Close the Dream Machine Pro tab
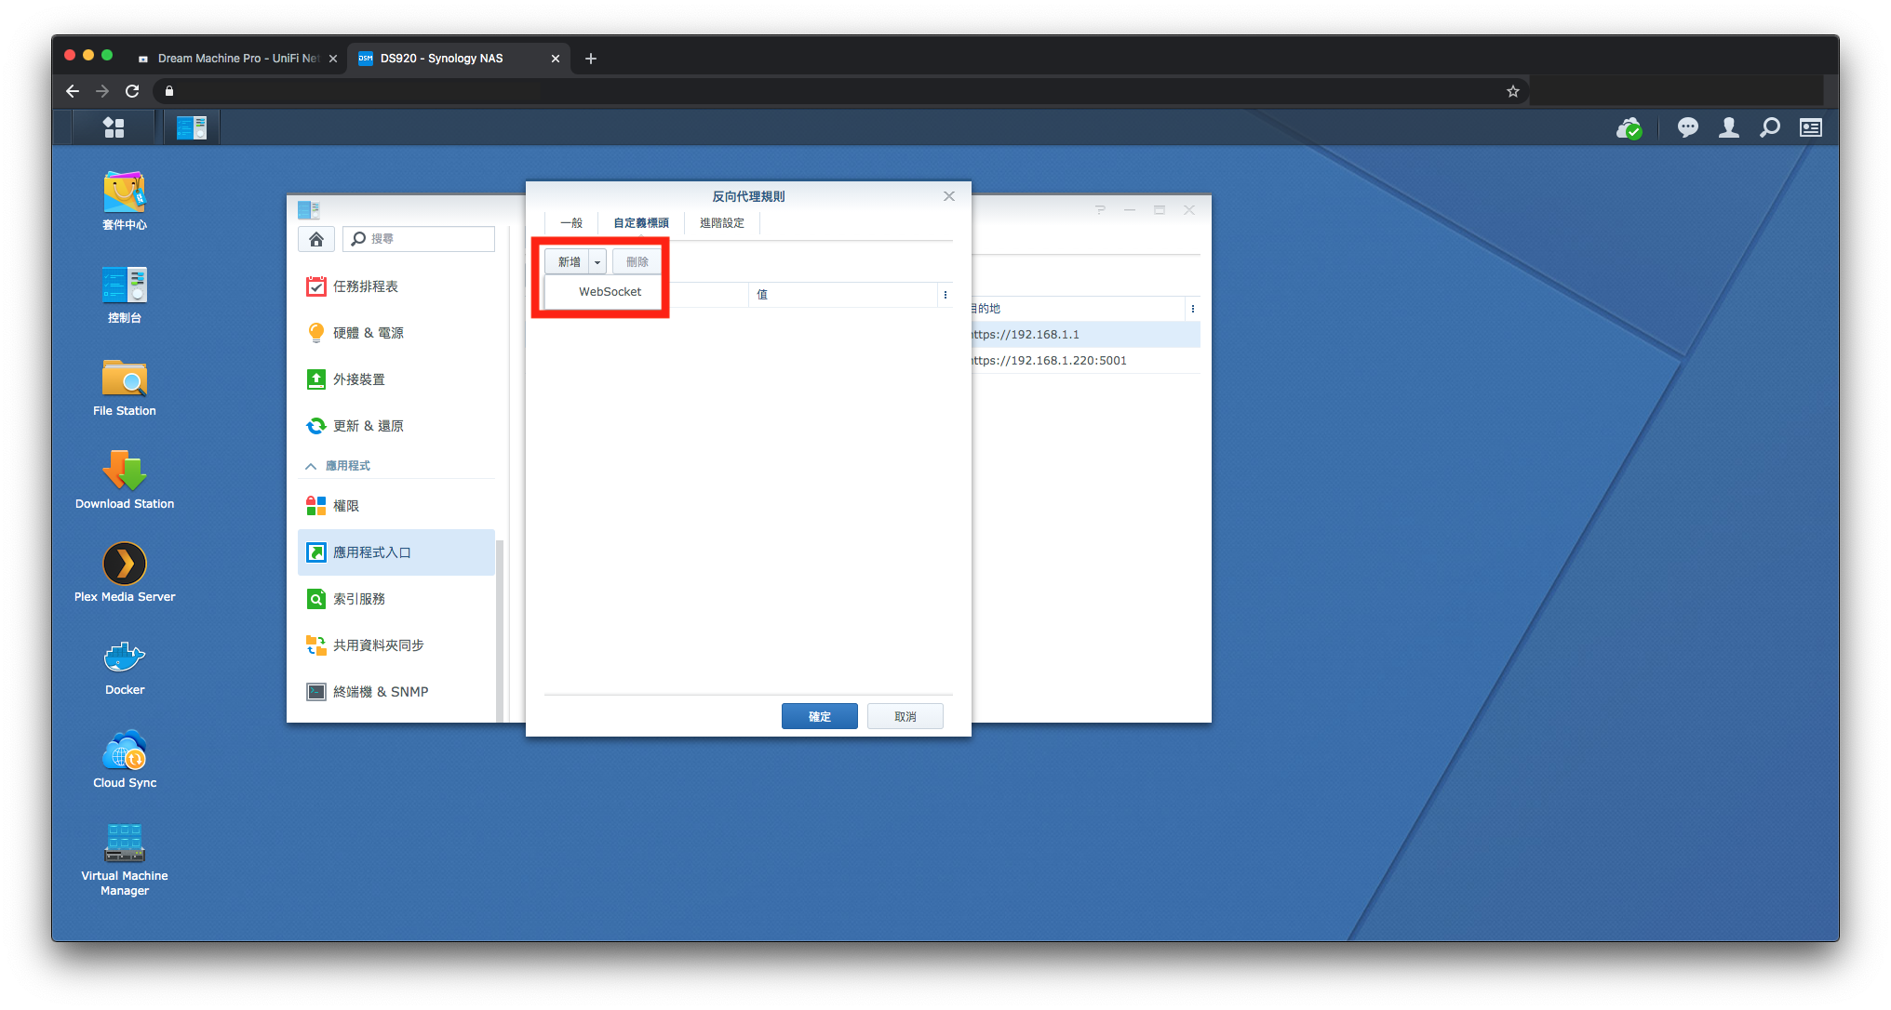Viewport: 1891px width, 1010px height. coord(333,59)
